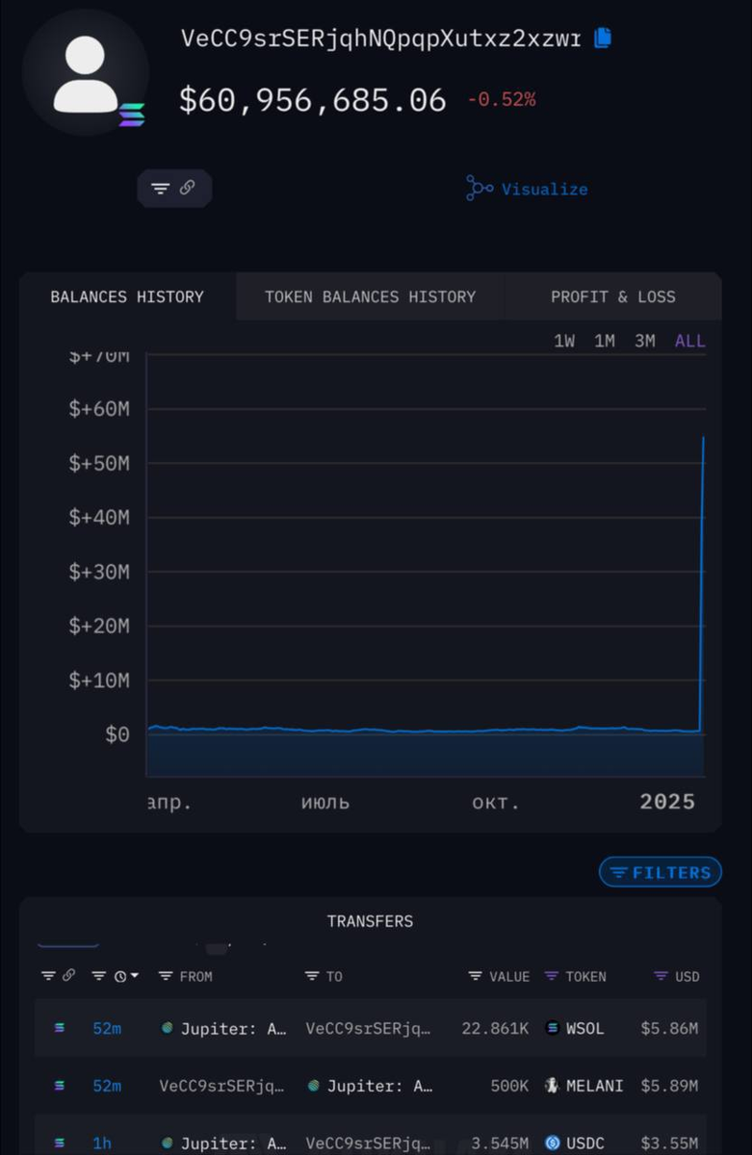Open the filter and link button under balance
Viewport: 752px width, 1155px height.
tap(174, 189)
